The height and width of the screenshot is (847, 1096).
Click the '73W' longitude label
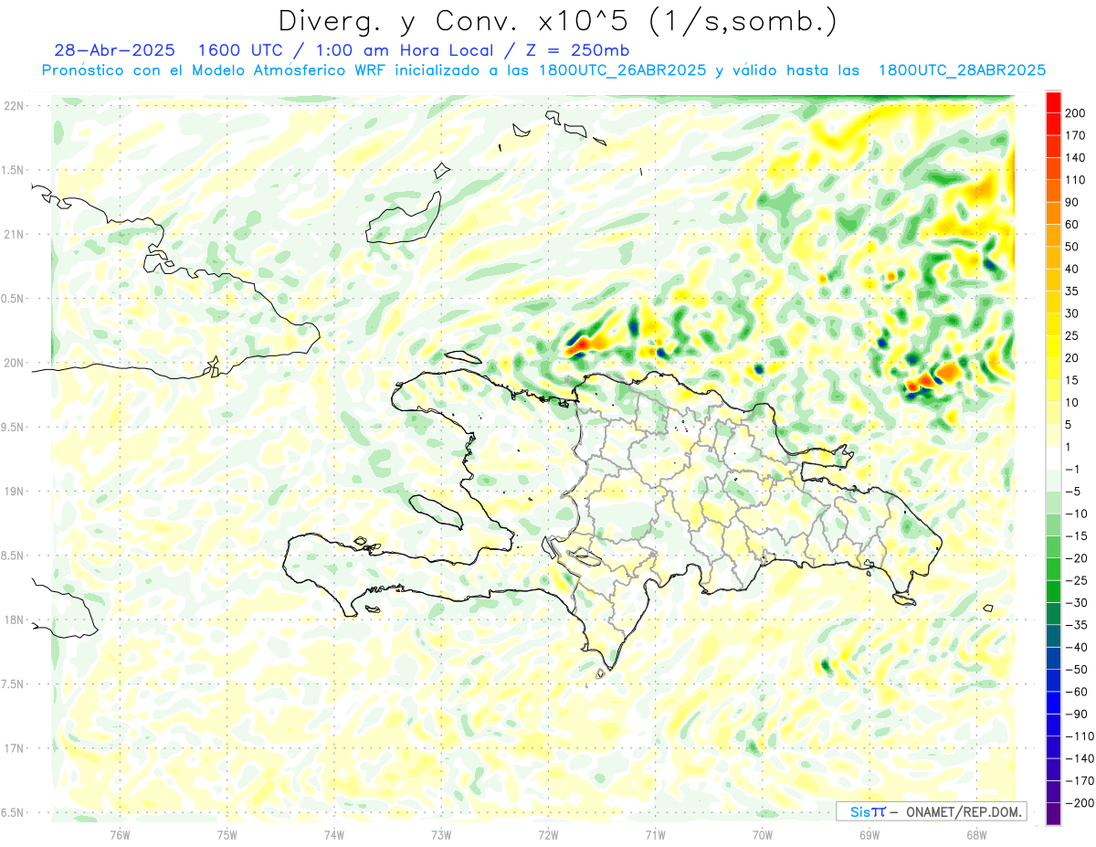pyautogui.click(x=441, y=835)
